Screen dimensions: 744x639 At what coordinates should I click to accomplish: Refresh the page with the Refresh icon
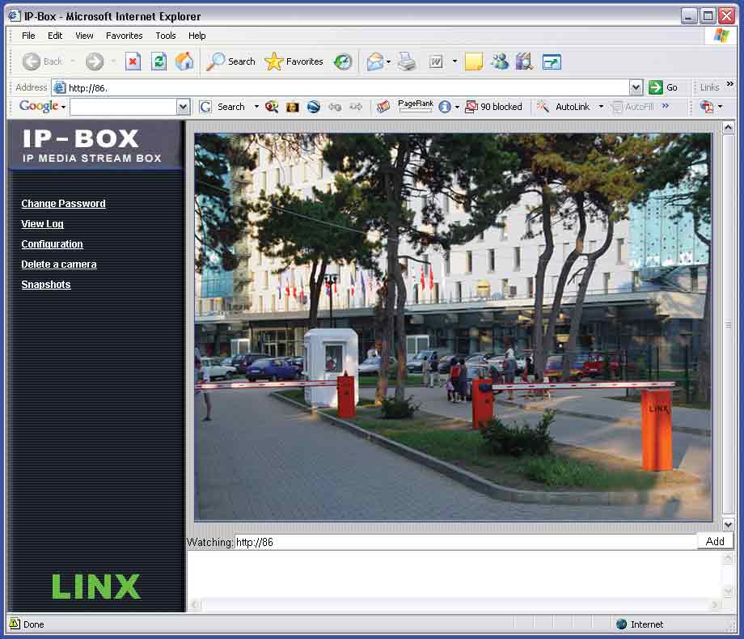pyautogui.click(x=158, y=61)
